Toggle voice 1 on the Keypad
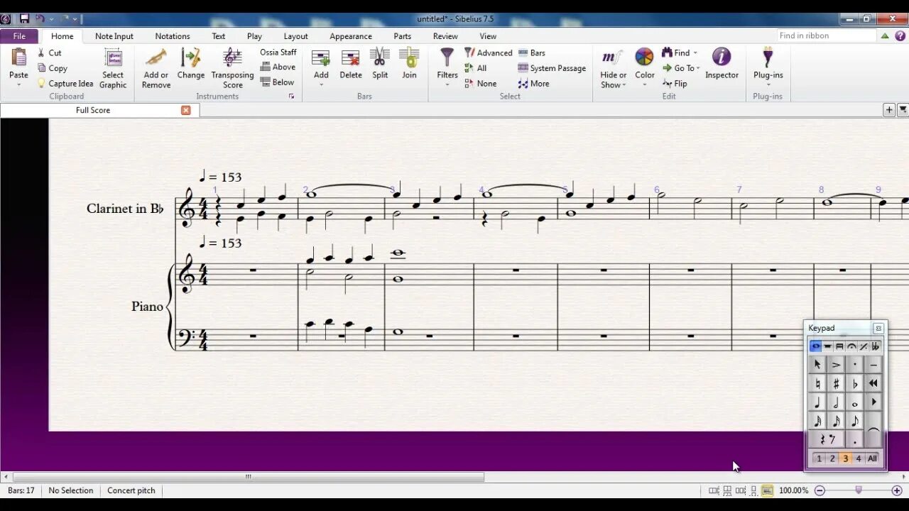This screenshot has height=511, width=909. (x=819, y=458)
